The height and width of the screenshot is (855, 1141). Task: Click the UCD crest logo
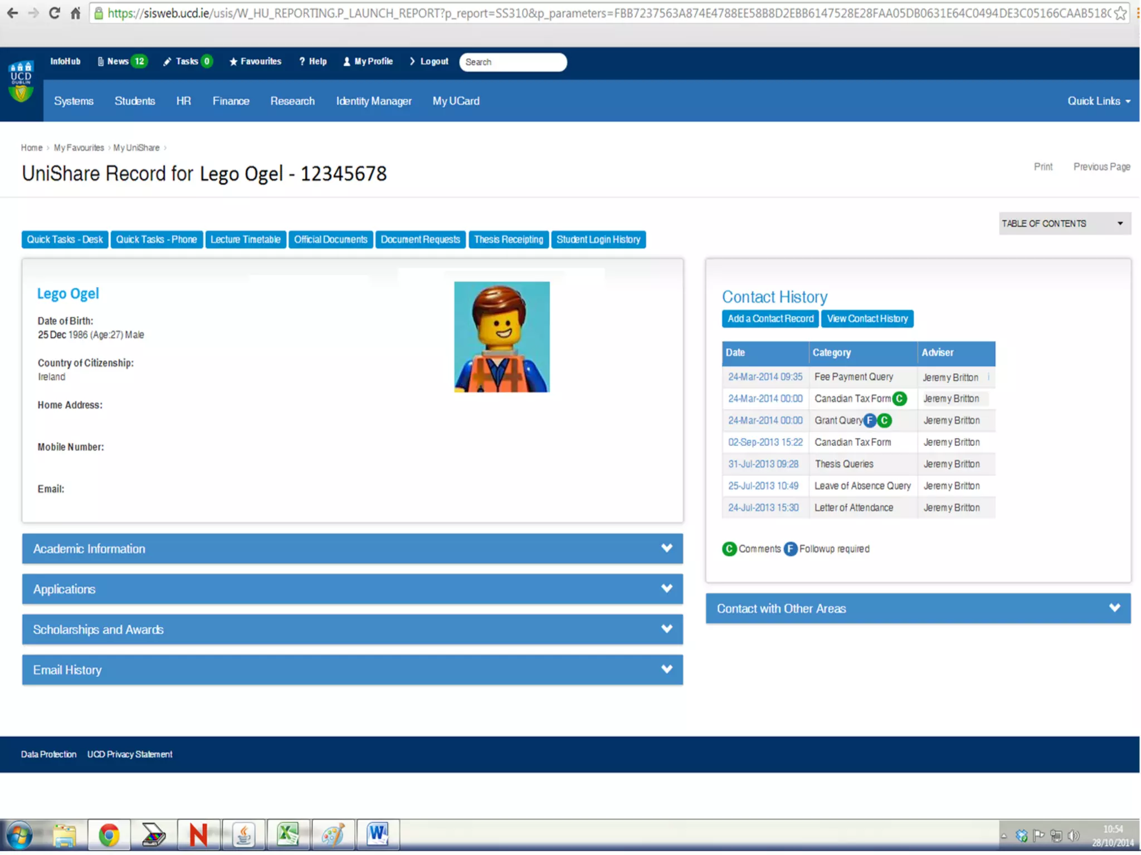pyautogui.click(x=21, y=82)
